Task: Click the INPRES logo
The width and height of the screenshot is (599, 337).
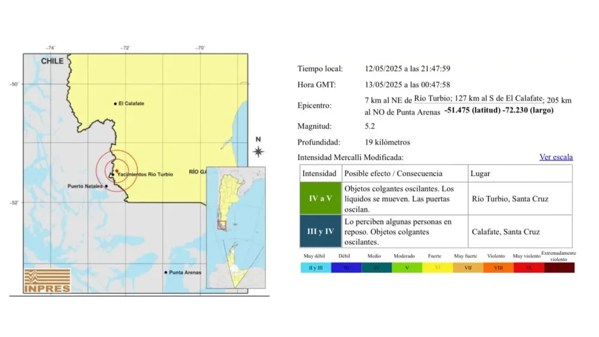Action: [x=47, y=281]
